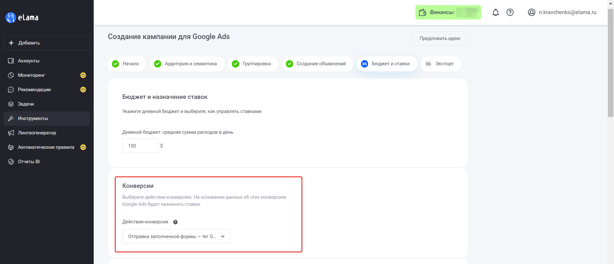Go to Создание объявлений step
Image resolution: width=614 pixels, height=264 pixels.
(318, 64)
